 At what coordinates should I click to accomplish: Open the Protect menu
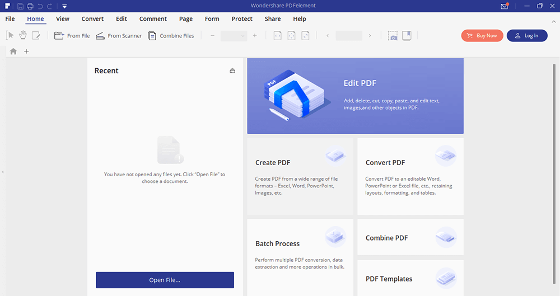click(x=242, y=18)
